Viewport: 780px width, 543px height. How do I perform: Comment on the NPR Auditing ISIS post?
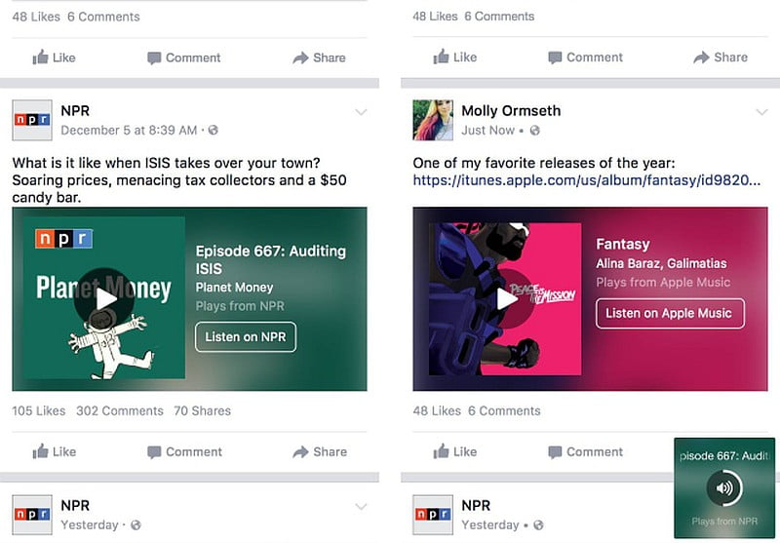coord(184,451)
